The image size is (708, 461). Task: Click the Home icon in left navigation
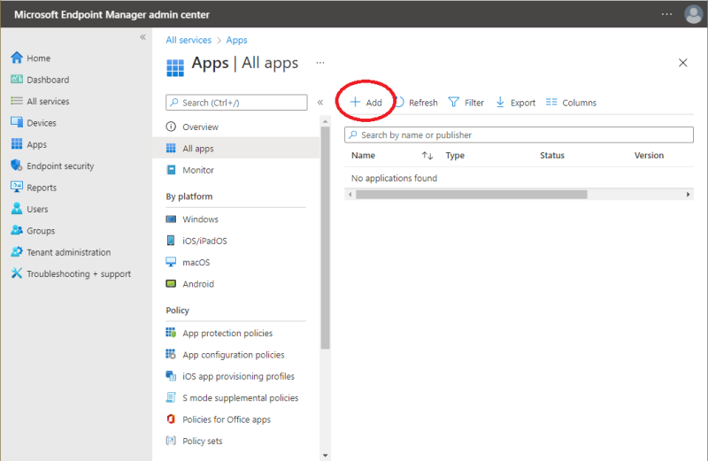[x=17, y=58]
